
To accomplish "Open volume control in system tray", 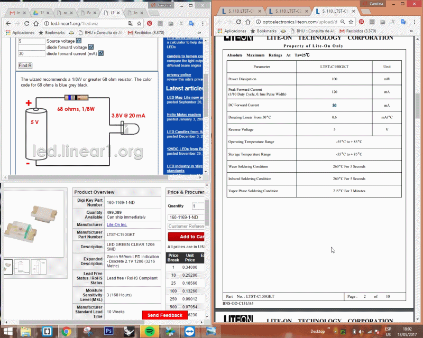I will pos(361,332).
